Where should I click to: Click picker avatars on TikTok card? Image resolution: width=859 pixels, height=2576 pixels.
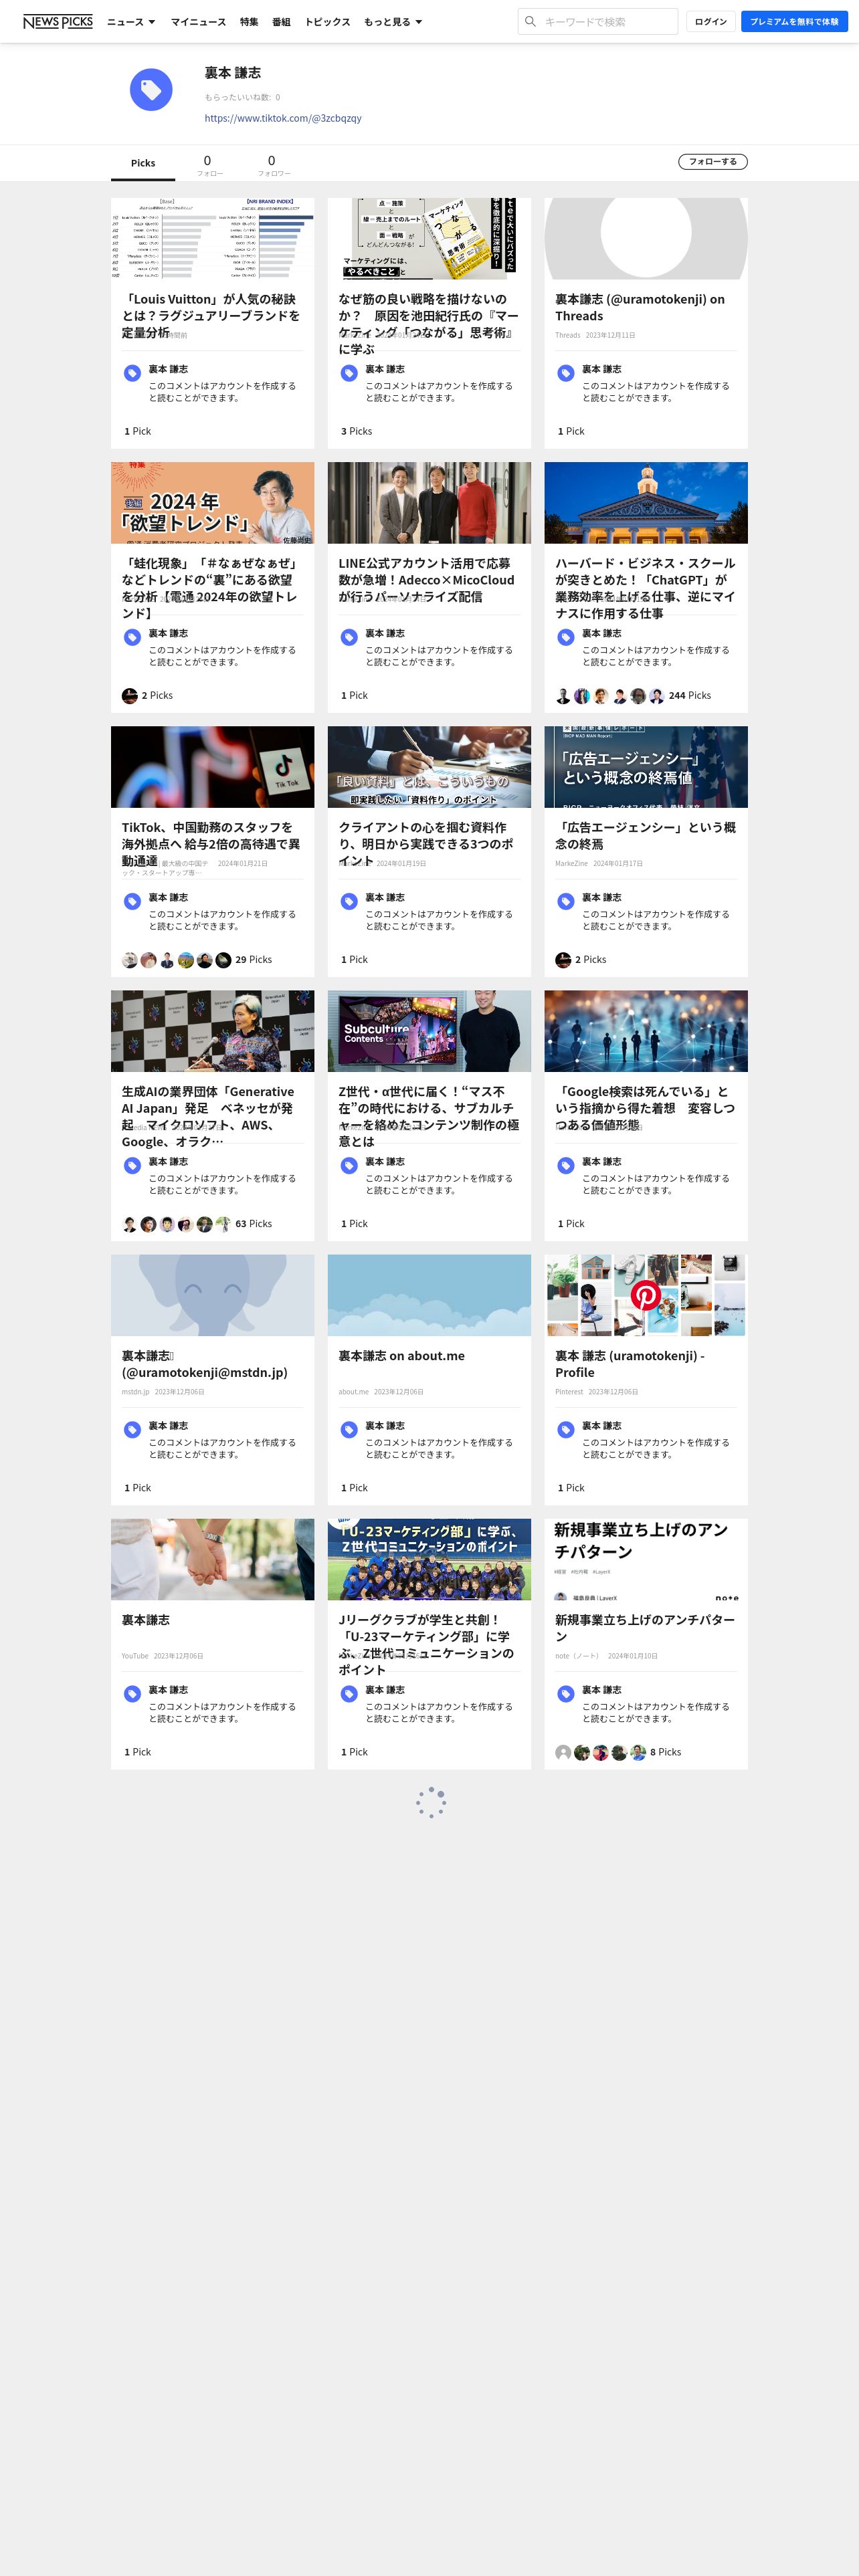coord(176,959)
